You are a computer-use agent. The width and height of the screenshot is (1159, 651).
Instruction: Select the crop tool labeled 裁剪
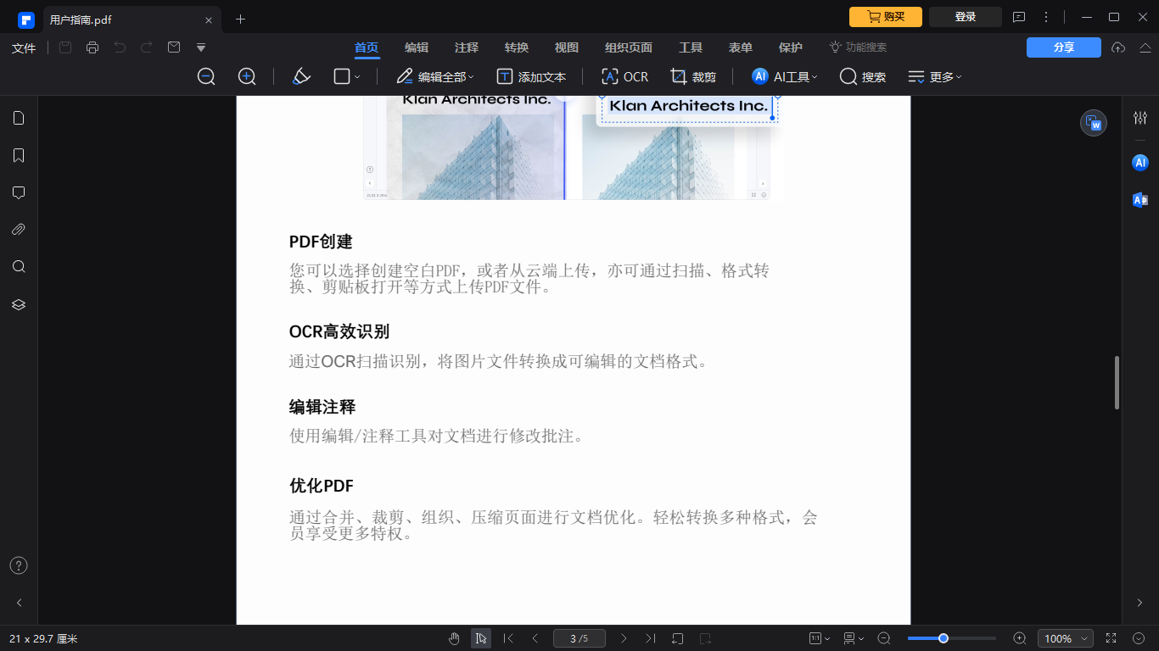pyautogui.click(x=694, y=76)
